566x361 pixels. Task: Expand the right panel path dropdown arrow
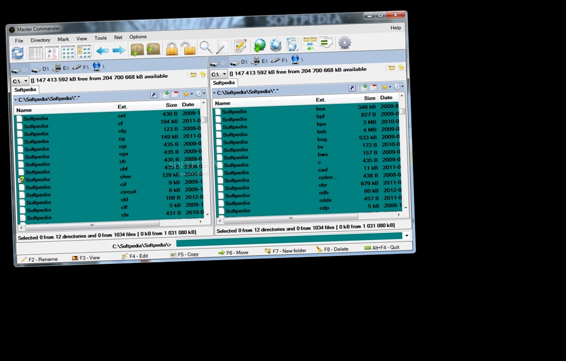point(214,93)
